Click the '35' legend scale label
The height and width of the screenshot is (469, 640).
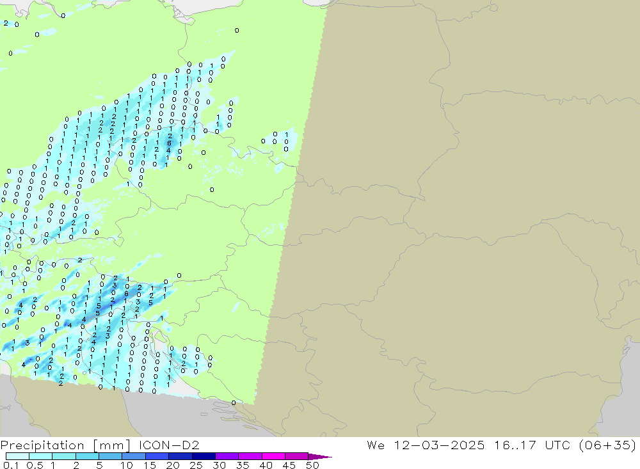coord(243,465)
